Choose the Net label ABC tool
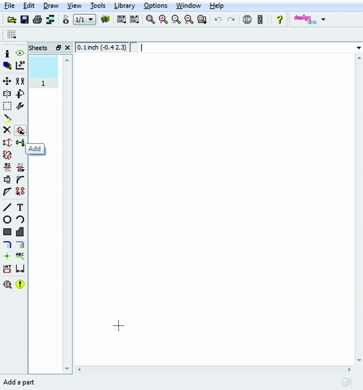This screenshot has height=390, width=363. pos(20,256)
